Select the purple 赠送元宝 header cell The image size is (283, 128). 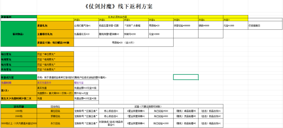click(86, 83)
